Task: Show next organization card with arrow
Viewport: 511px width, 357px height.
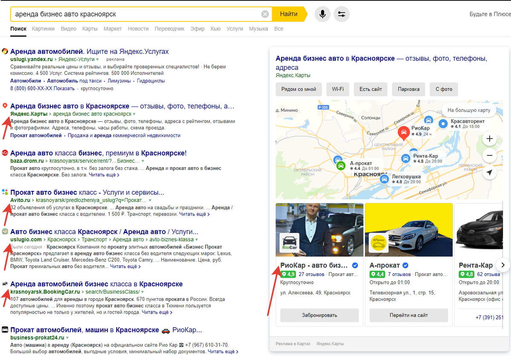Action: (503, 265)
